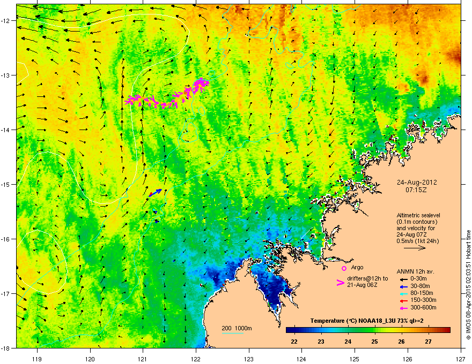This screenshot has width=472, height=364.
Task: Click the Argo magenta circle legend marker
Action: (x=344, y=268)
